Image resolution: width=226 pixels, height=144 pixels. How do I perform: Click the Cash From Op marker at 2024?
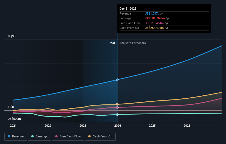(117, 104)
